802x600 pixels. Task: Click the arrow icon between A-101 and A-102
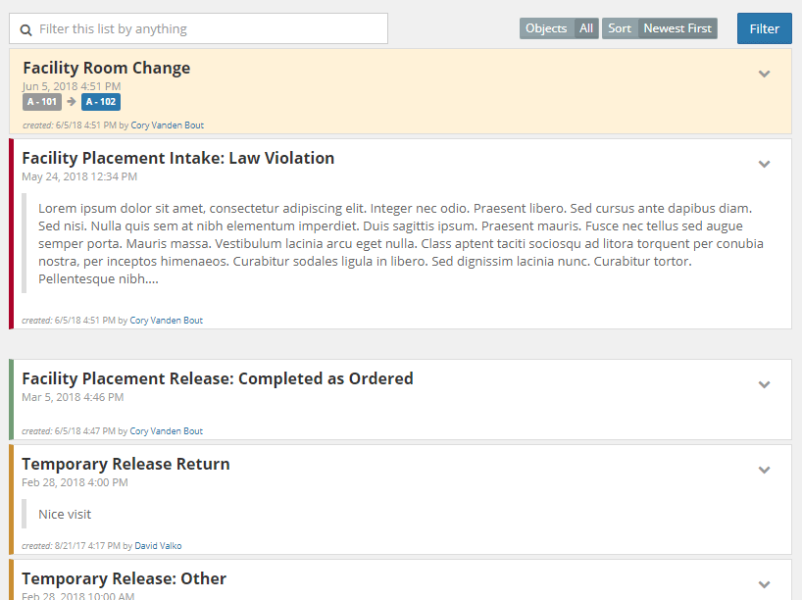72,102
